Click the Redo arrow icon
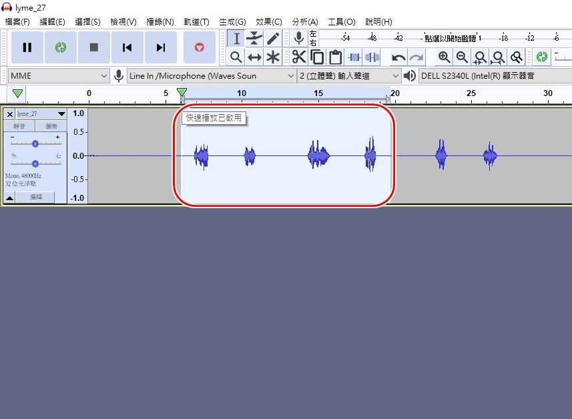Screen dimensions: 572x419 tap(416, 57)
